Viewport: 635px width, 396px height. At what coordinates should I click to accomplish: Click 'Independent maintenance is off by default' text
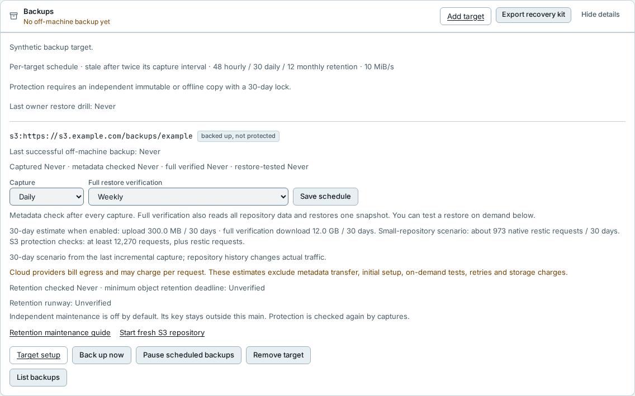pos(210,316)
